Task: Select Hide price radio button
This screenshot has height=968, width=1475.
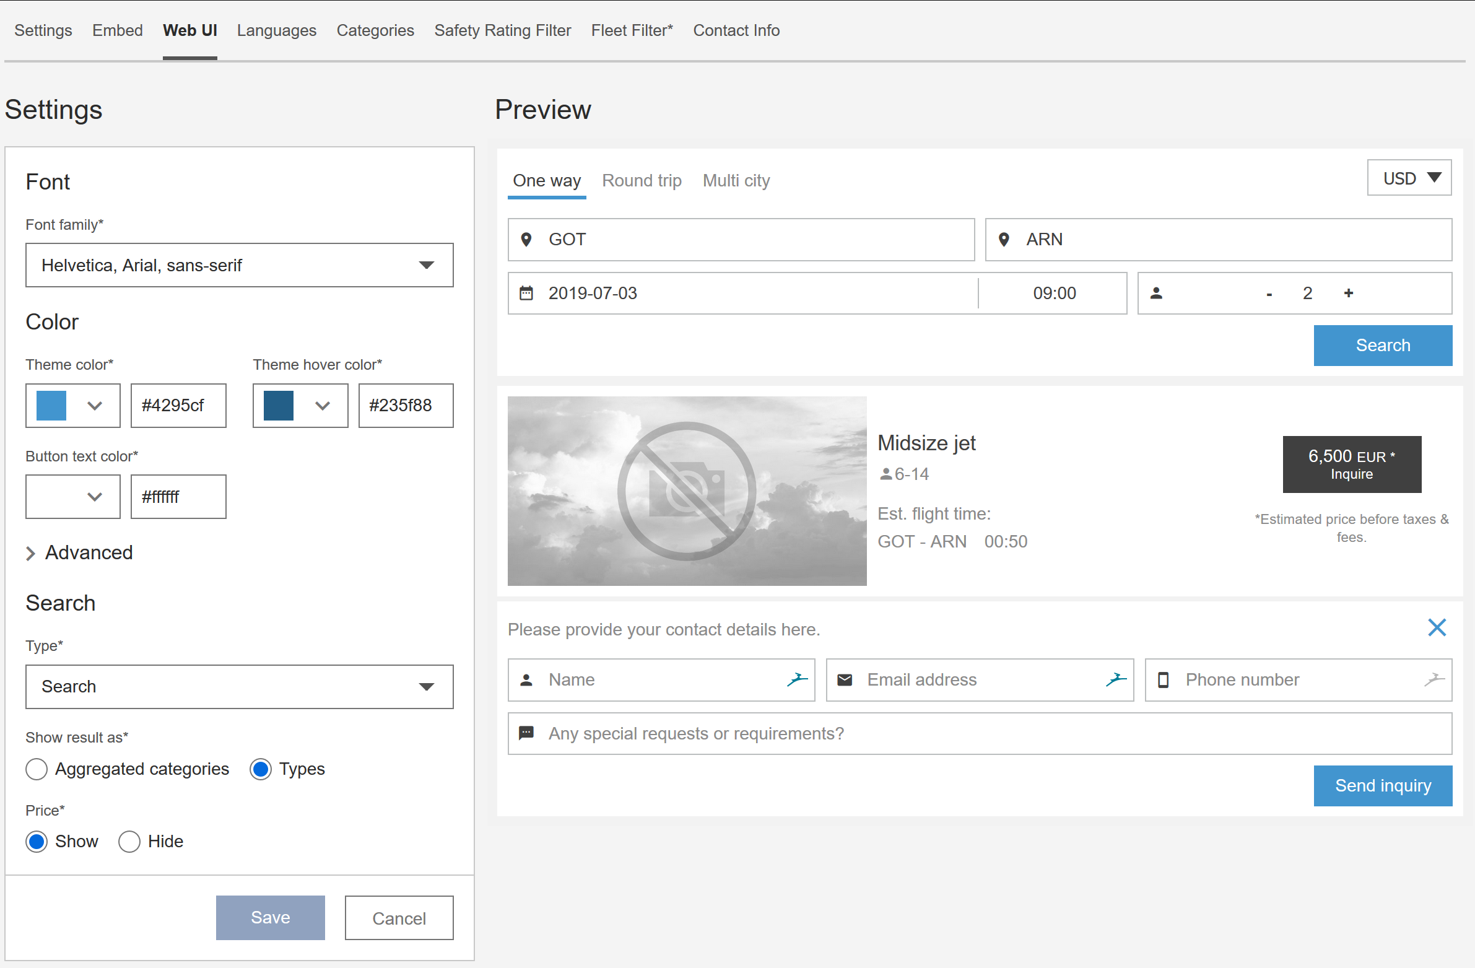Action: coord(129,842)
